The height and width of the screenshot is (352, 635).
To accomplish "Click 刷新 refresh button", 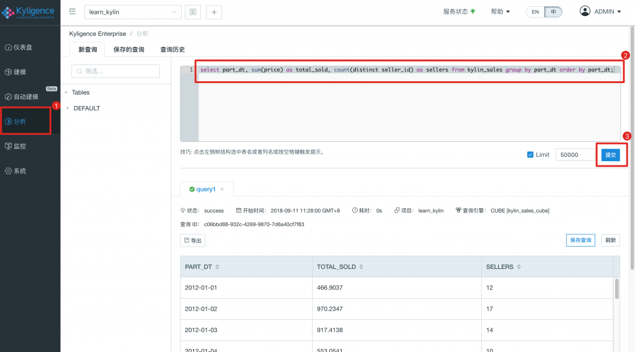I will pyautogui.click(x=610, y=240).
